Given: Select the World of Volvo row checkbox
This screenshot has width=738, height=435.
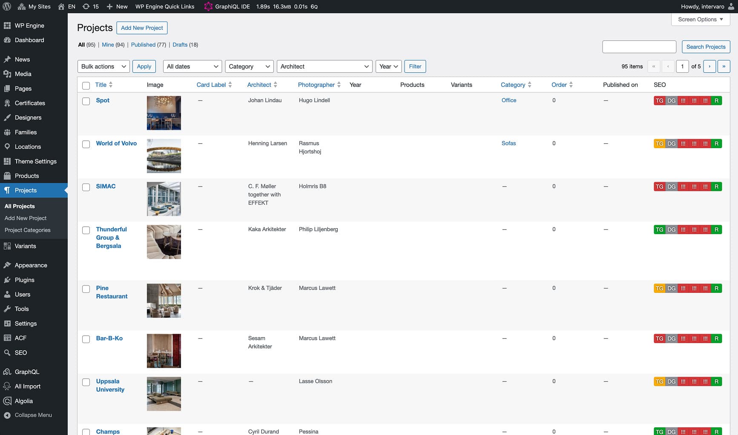Looking at the screenshot, I should pyautogui.click(x=86, y=144).
